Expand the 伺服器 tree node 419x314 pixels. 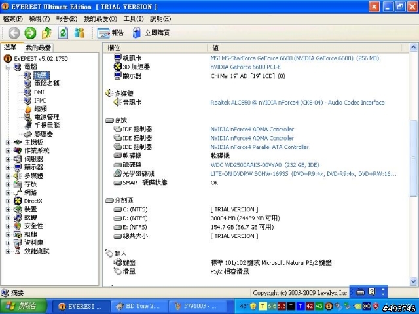(x=8, y=159)
